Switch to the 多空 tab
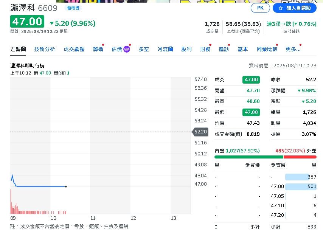Image resolution: width=323 pixels, height=233 pixels. pyautogui.click(x=143, y=49)
